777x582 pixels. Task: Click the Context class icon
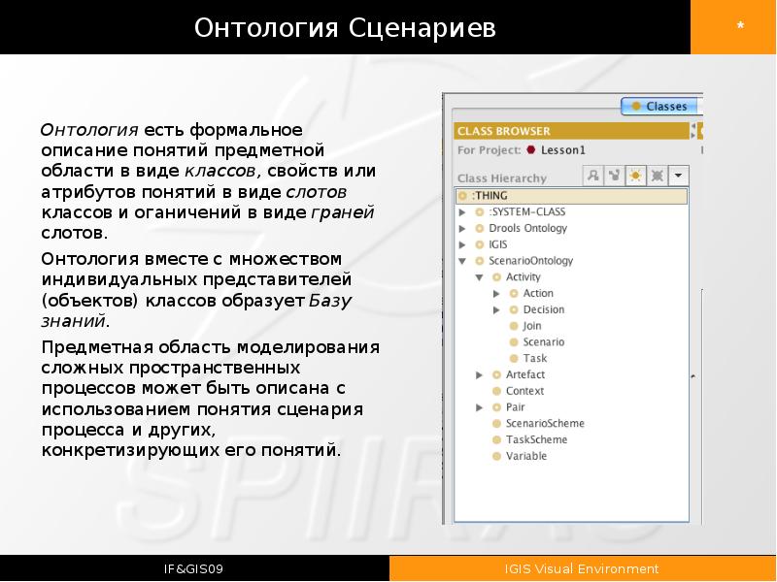click(x=496, y=392)
